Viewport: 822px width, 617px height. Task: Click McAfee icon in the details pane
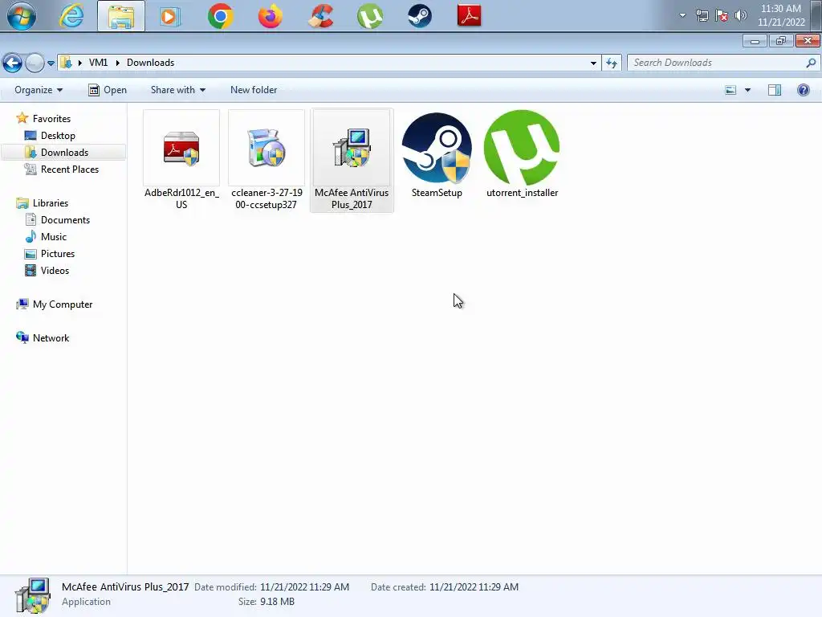[x=32, y=595]
